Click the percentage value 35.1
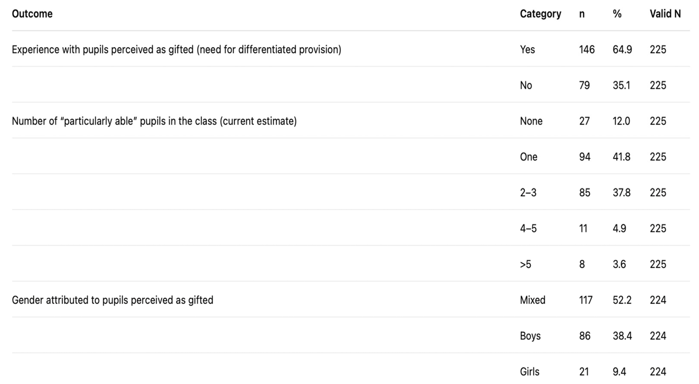Image resolution: width=699 pixels, height=384 pixels. 621,85
